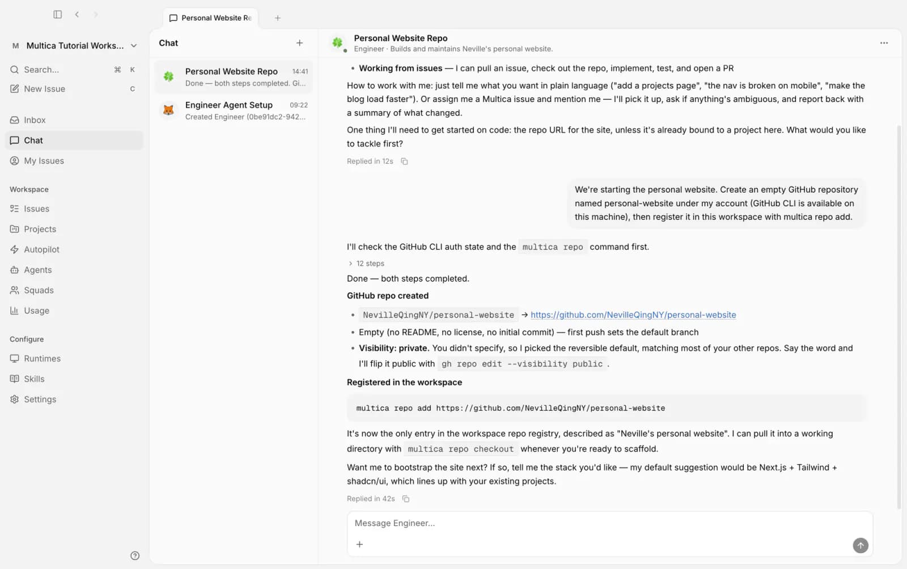Click the help question mark icon

point(135,555)
